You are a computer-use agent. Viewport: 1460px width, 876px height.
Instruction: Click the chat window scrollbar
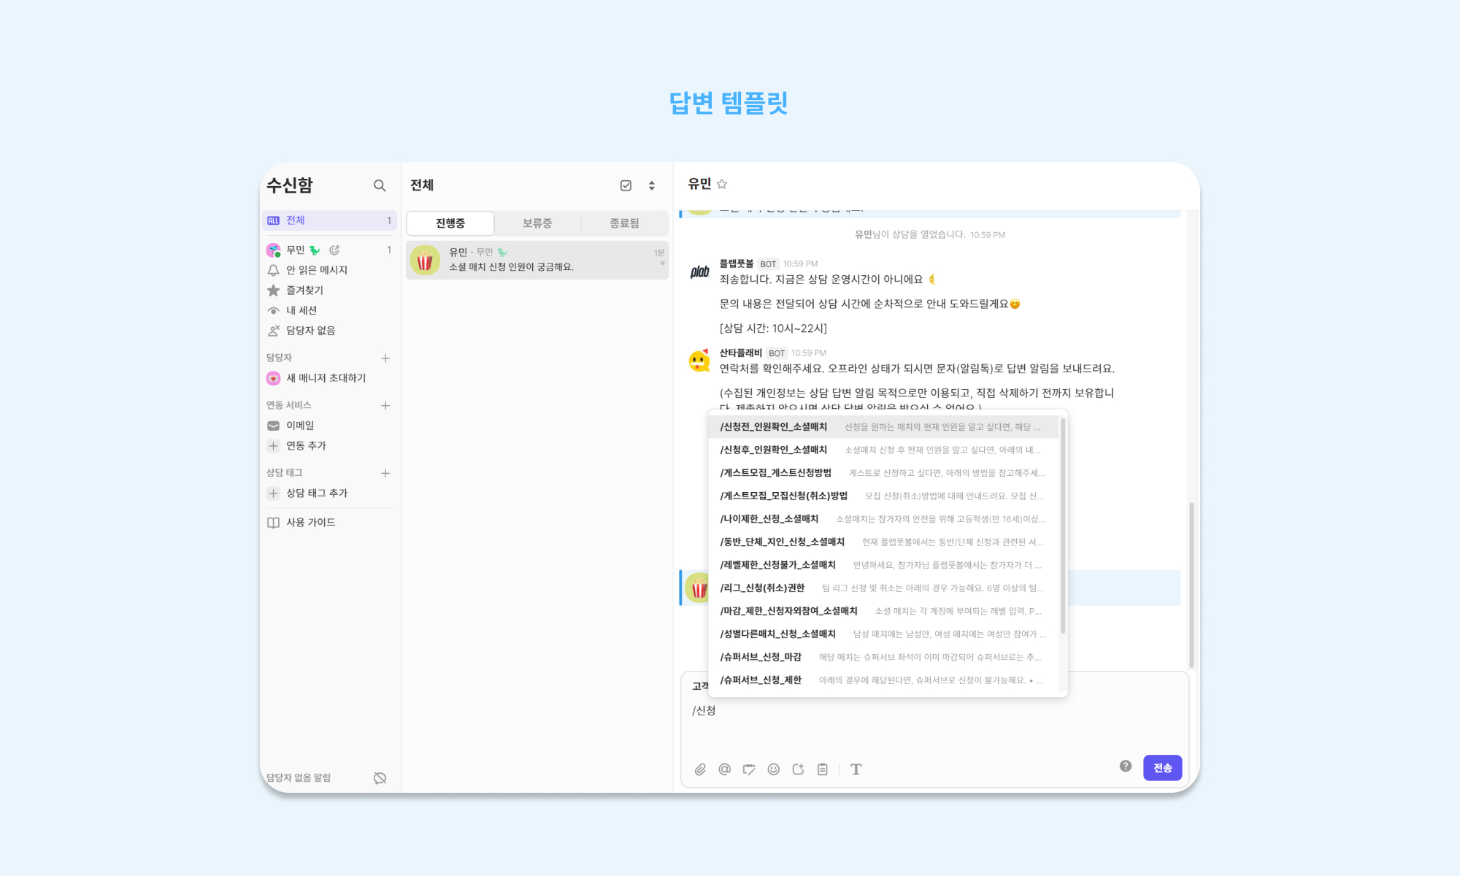[1191, 585]
